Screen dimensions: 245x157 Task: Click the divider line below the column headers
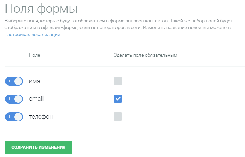click(123, 66)
